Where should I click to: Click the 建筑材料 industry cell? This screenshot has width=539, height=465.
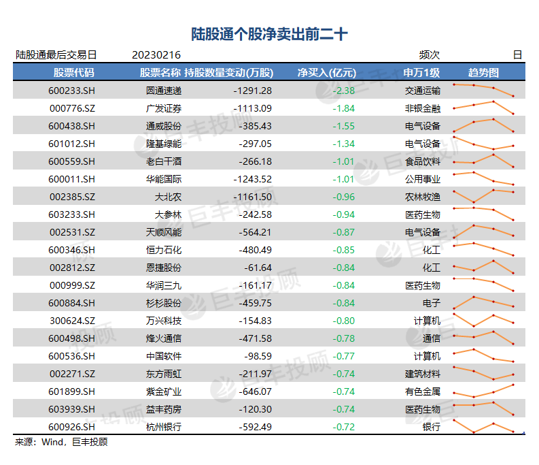tap(423, 374)
